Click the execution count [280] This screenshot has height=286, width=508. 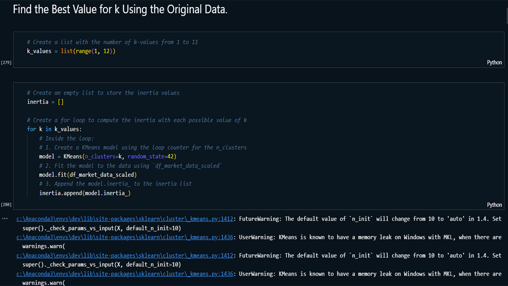click(x=6, y=205)
